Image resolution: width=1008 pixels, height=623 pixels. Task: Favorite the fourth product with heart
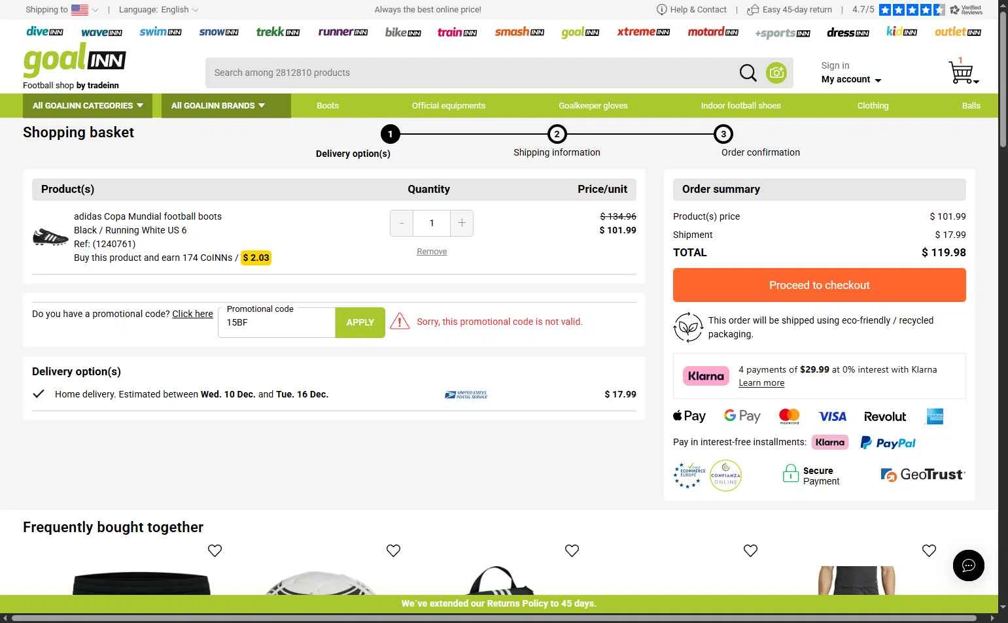click(x=750, y=550)
